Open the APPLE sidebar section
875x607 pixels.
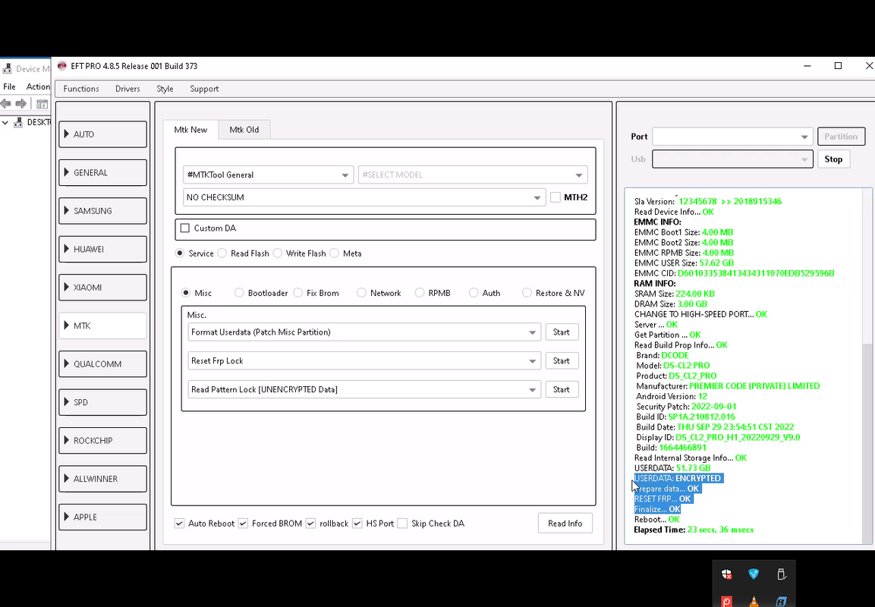point(102,517)
